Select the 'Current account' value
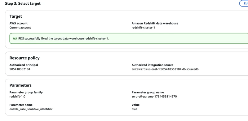The height and width of the screenshot is (121, 248). pyautogui.click(x=20, y=27)
